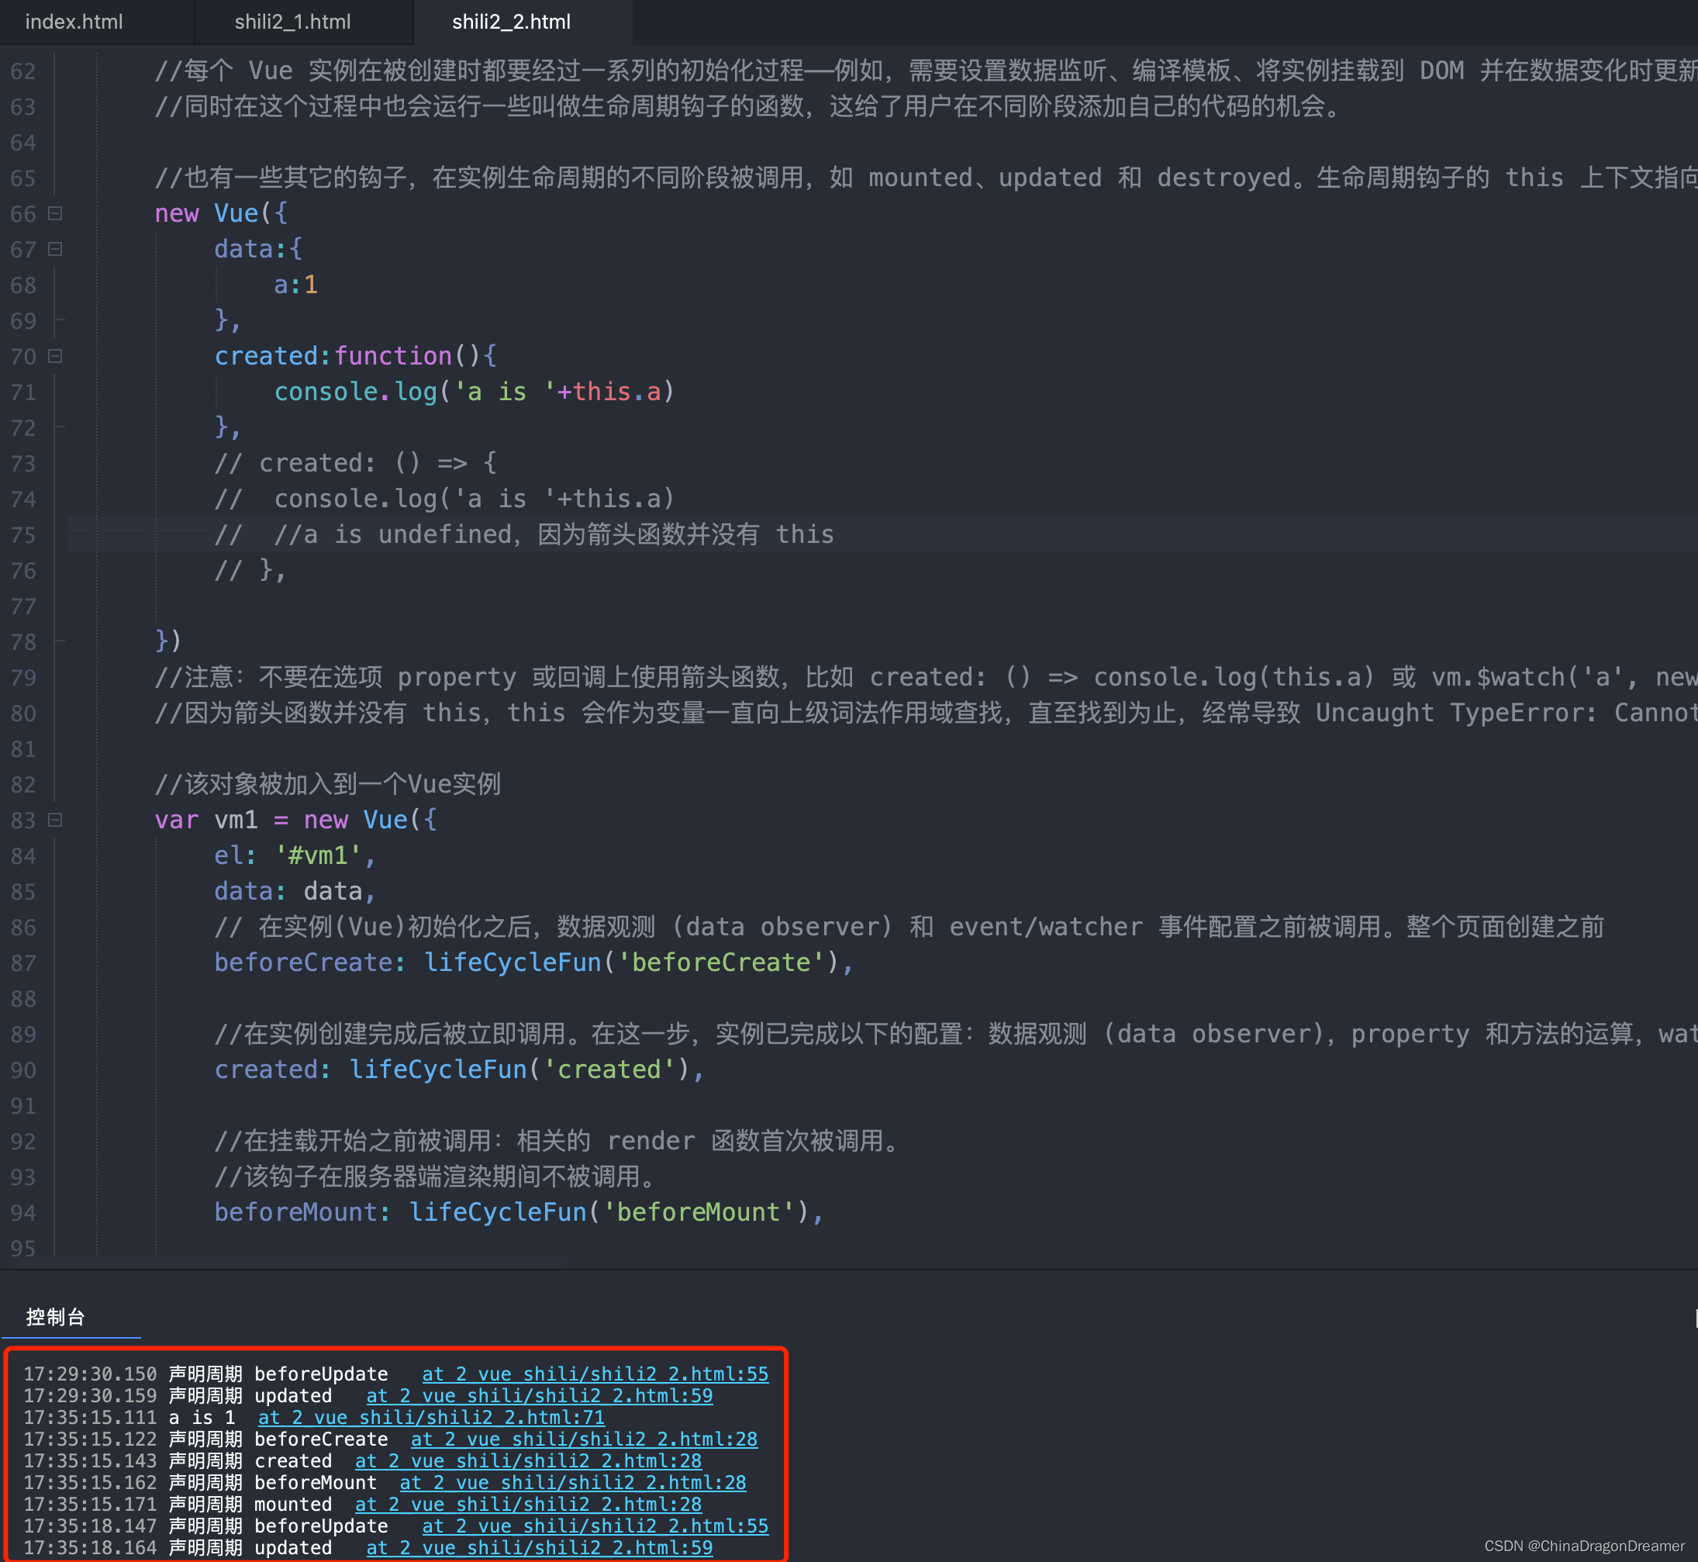Screen dimensions: 1698x1562
Task: Click the 'data: data,' code line
Action: click(x=295, y=892)
